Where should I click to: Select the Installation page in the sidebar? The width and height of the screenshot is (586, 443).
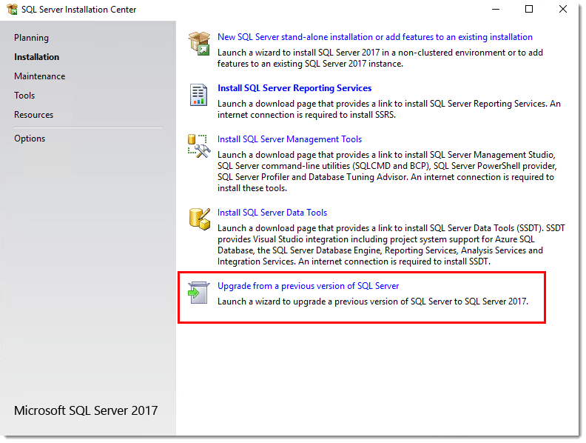(x=37, y=57)
